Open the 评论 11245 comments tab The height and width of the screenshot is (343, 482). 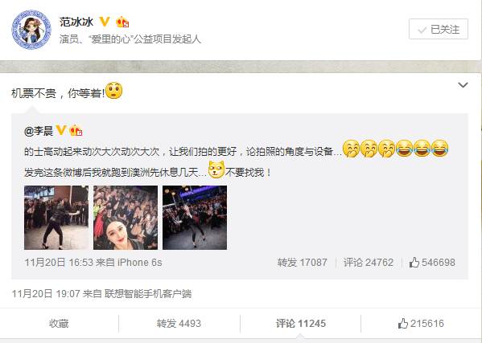click(301, 324)
